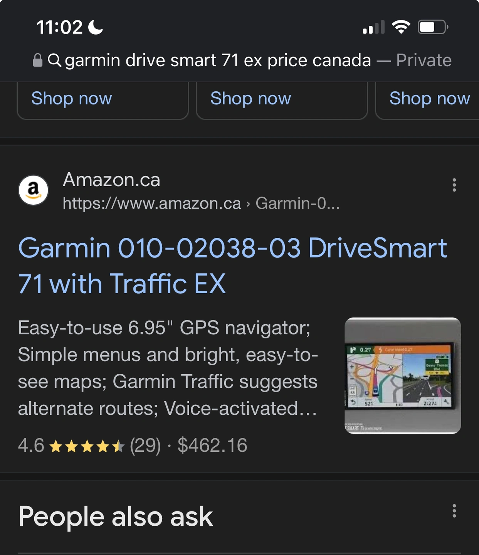Tap the Amazon logo favicon
The image size is (479, 555).
click(34, 190)
